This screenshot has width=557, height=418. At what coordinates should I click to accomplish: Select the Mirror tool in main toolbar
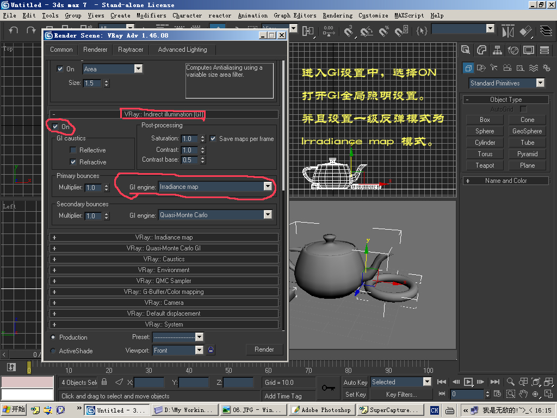(508, 31)
